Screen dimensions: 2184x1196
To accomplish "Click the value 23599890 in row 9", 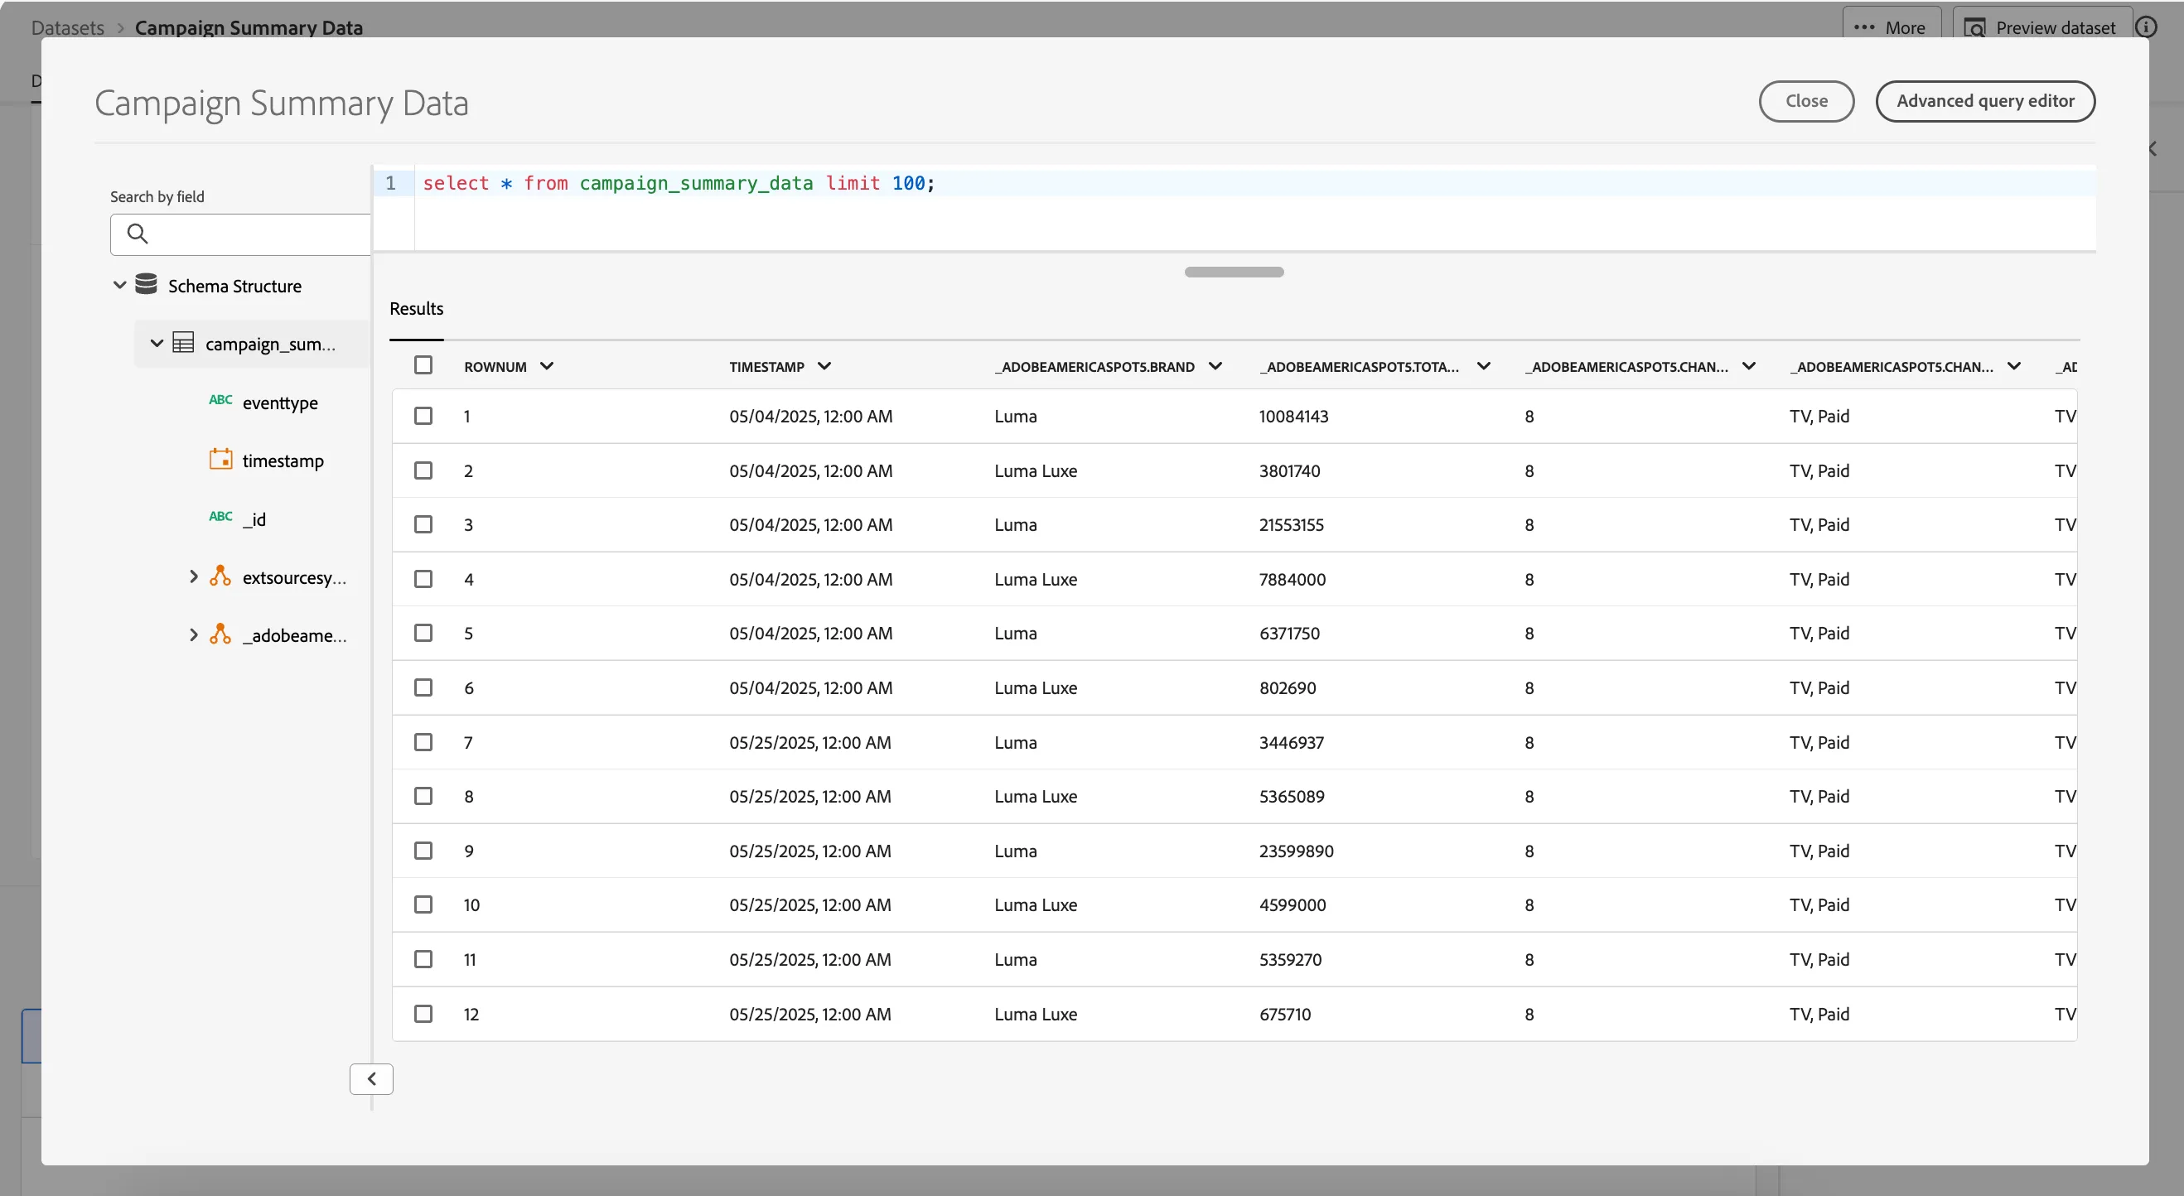I will tap(1297, 851).
